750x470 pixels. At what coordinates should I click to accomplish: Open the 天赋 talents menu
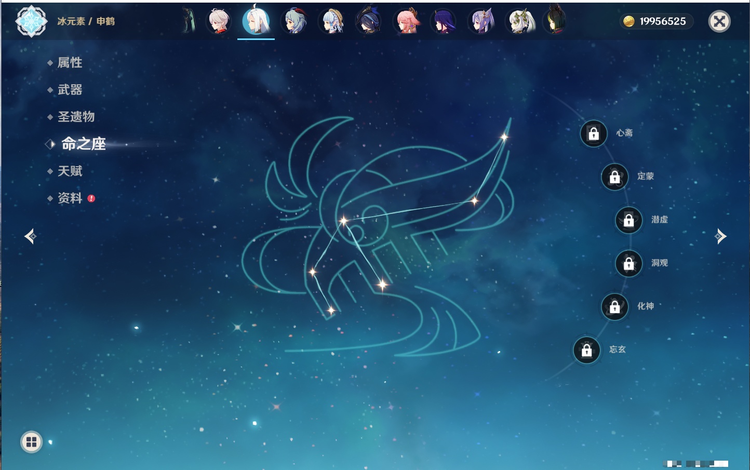click(x=70, y=171)
